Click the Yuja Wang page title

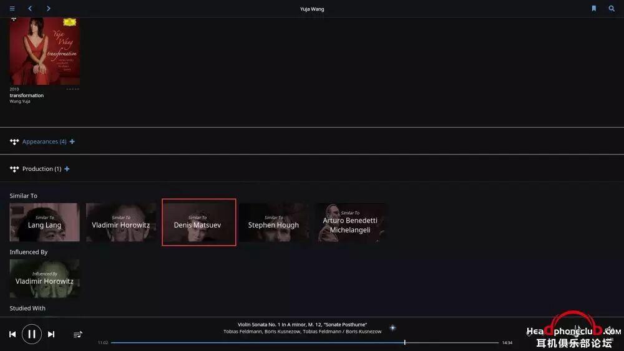click(x=312, y=9)
